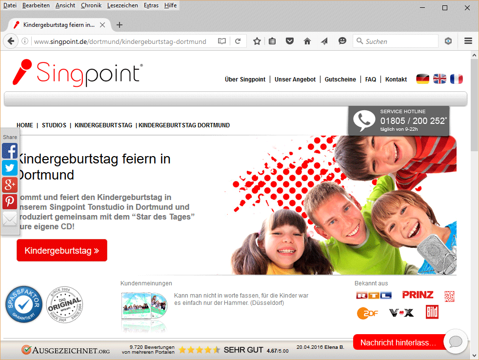Screen dimensions: 479x360
Task: Go to HOME breadcrumb link
Action: click(25, 125)
